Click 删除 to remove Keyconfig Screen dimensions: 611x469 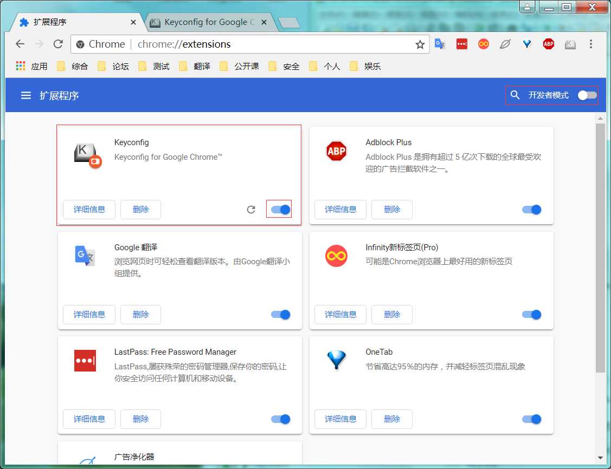coord(140,210)
